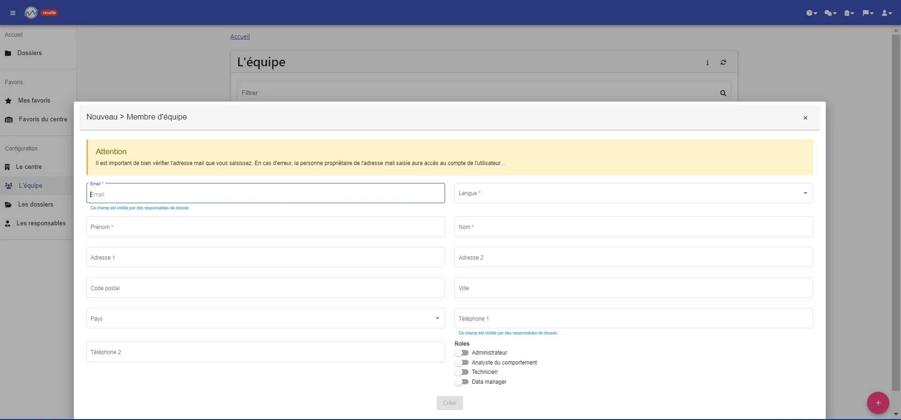
Task: Open the user account menu
Action: pos(886,13)
